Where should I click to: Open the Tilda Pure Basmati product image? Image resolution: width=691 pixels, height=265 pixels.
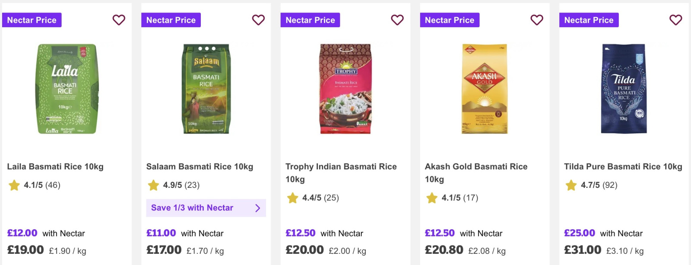(x=624, y=89)
